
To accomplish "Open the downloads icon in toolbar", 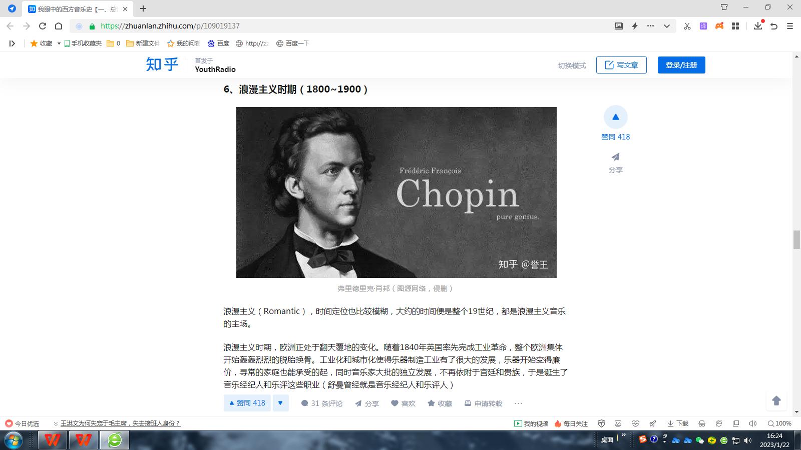I will click(x=758, y=25).
